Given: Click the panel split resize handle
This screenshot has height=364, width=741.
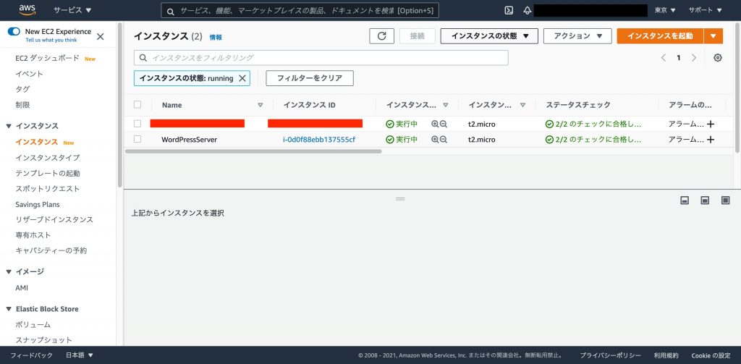Looking at the screenshot, I should point(400,198).
